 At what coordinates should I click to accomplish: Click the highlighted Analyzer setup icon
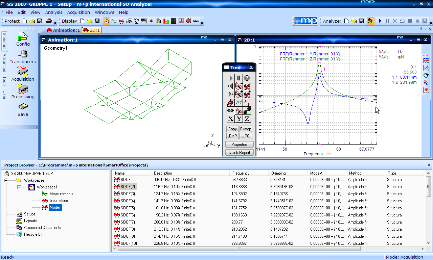pos(371,21)
